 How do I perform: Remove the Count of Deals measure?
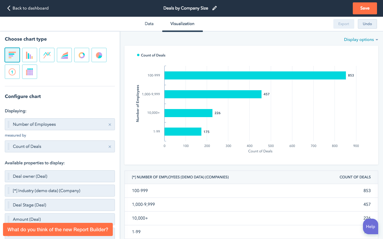coord(110,147)
